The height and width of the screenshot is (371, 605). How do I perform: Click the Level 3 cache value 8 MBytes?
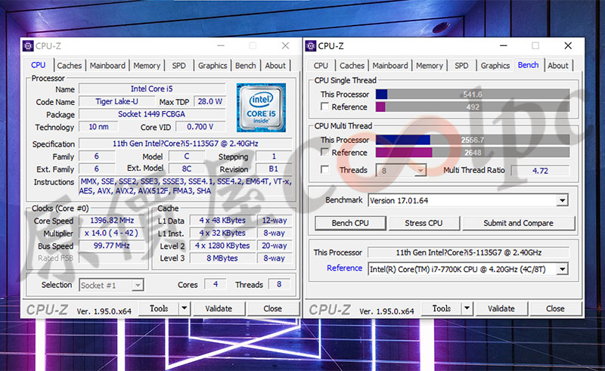(x=222, y=258)
